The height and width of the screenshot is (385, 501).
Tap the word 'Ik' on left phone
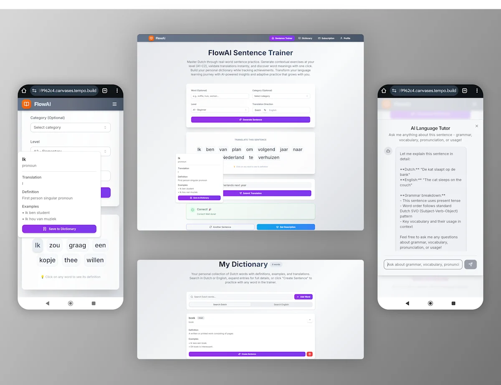click(x=38, y=245)
